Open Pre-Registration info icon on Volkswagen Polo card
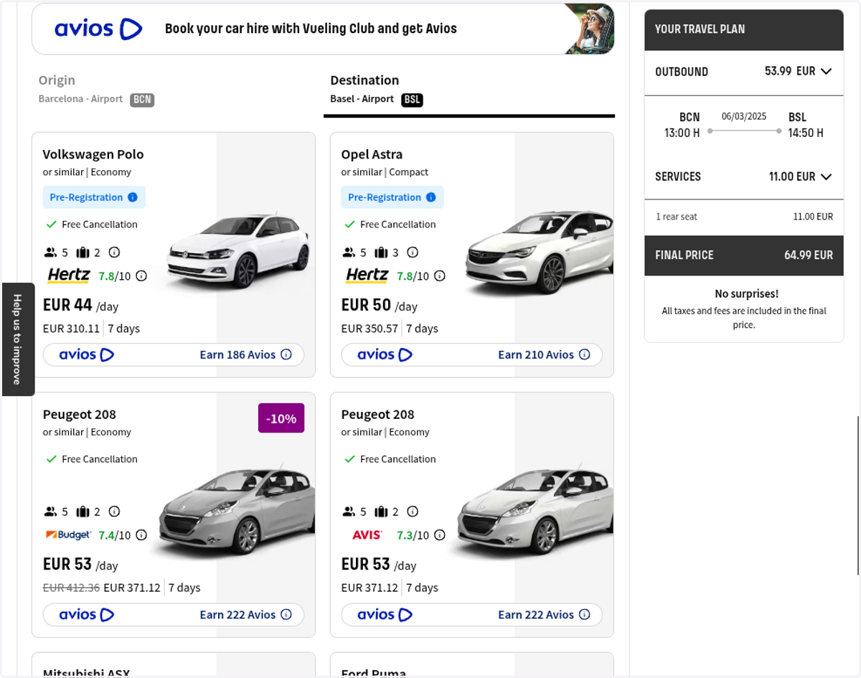861x678 pixels. pos(133,197)
